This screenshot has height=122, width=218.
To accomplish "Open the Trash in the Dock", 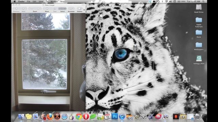I will [197, 117].
